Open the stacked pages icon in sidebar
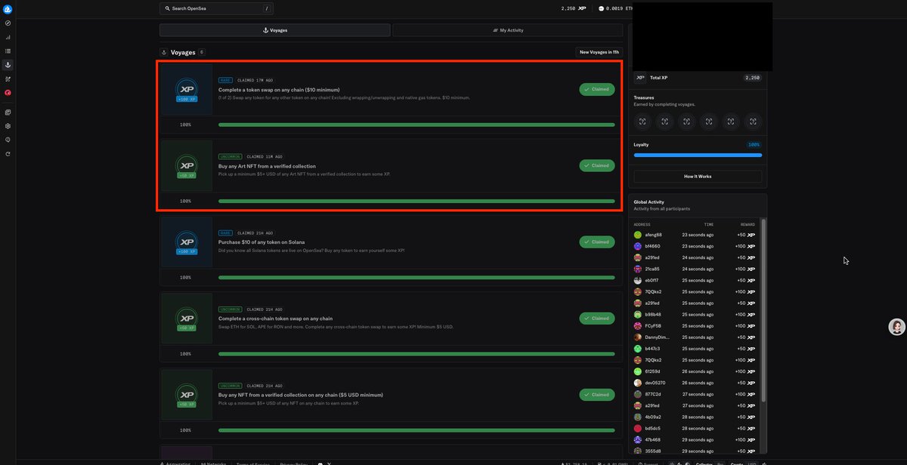907x465 pixels. pyautogui.click(x=8, y=112)
